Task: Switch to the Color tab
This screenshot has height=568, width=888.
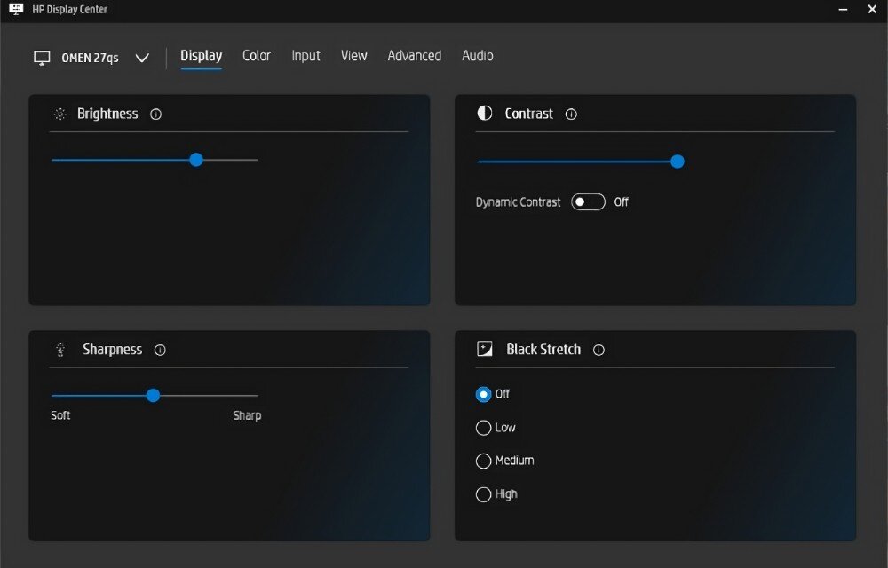Action: [x=257, y=56]
